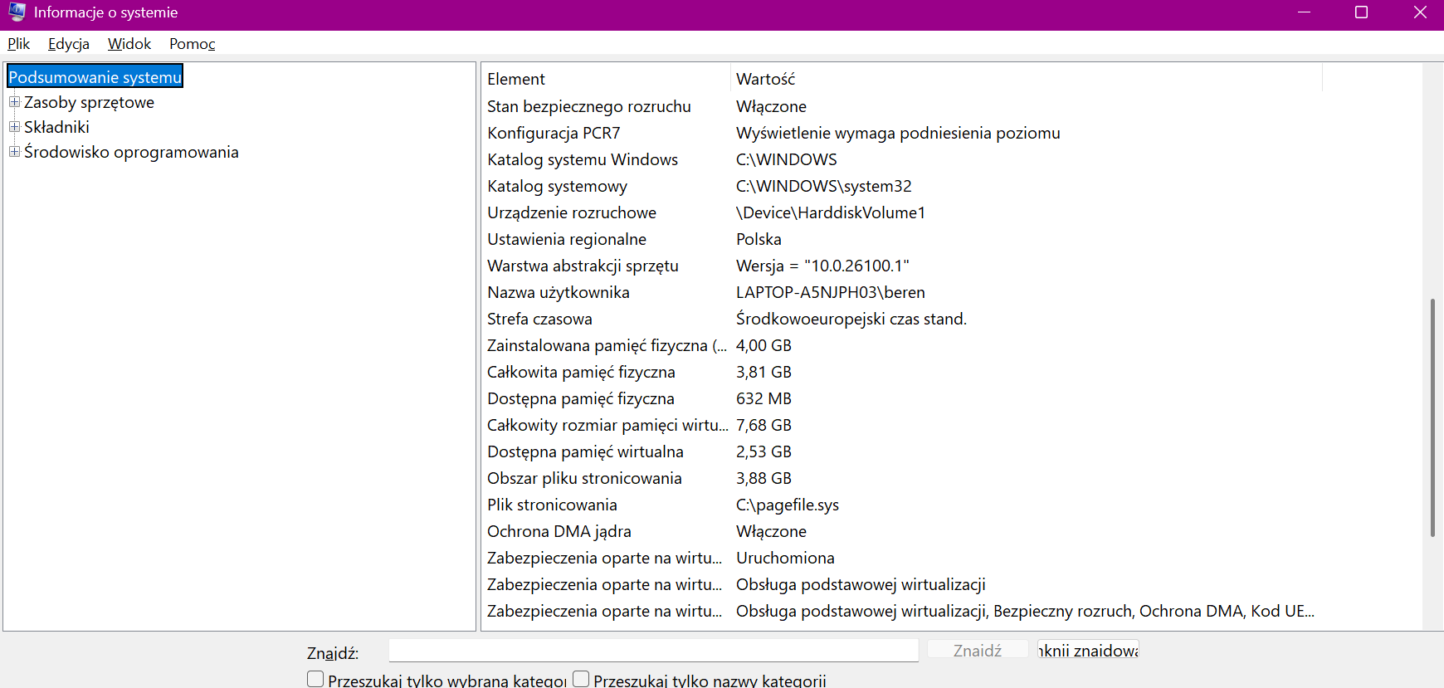This screenshot has height=688, width=1444.
Task: Open the Plik menu
Action: click(18, 44)
